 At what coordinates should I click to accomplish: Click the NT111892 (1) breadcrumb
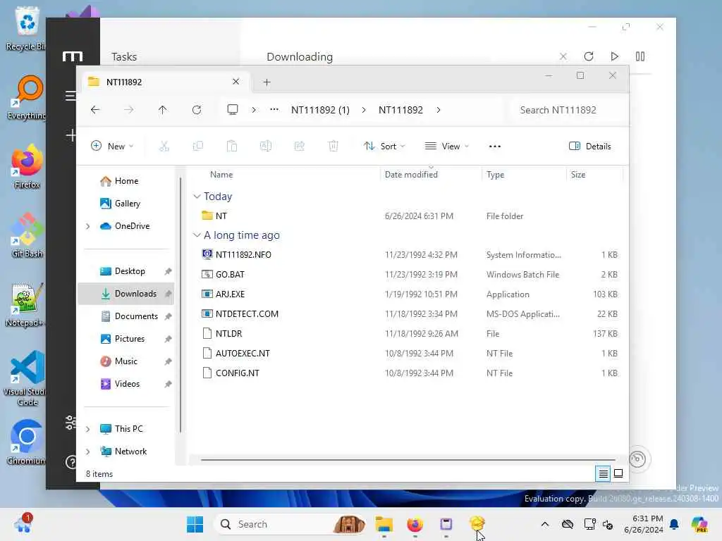[321, 110]
